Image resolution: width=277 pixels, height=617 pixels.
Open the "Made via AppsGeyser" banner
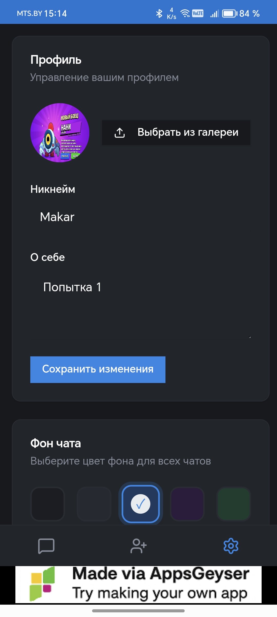(x=160, y=584)
